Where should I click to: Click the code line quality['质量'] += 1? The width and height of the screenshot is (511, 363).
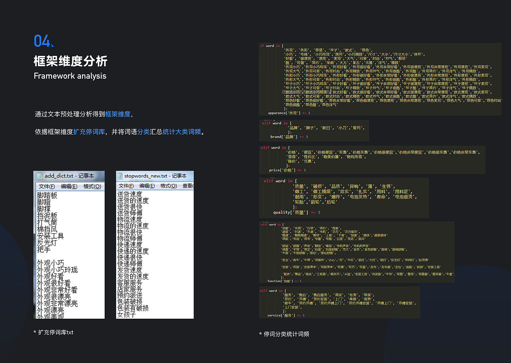point(297,212)
